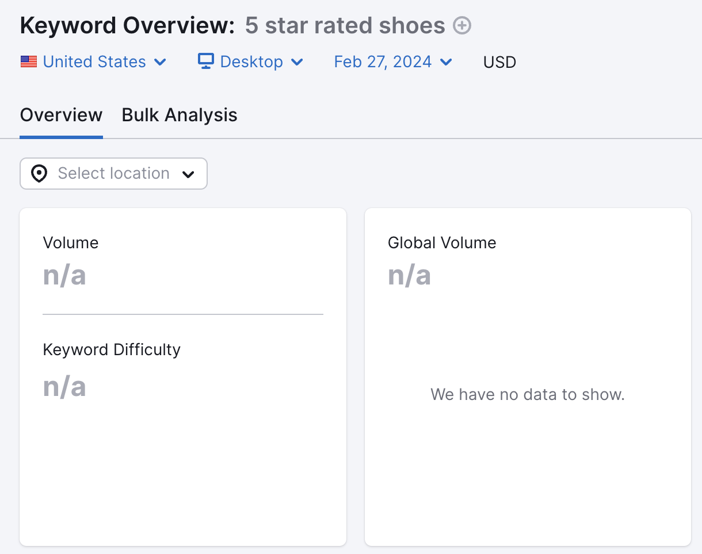Open the Feb 27, 2024 date selector
702x554 pixels.
tap(383, 61)
